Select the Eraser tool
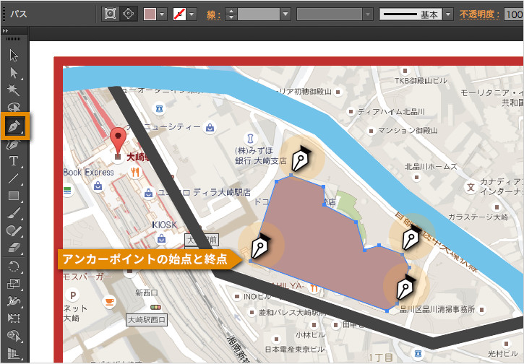 (14, 248)
